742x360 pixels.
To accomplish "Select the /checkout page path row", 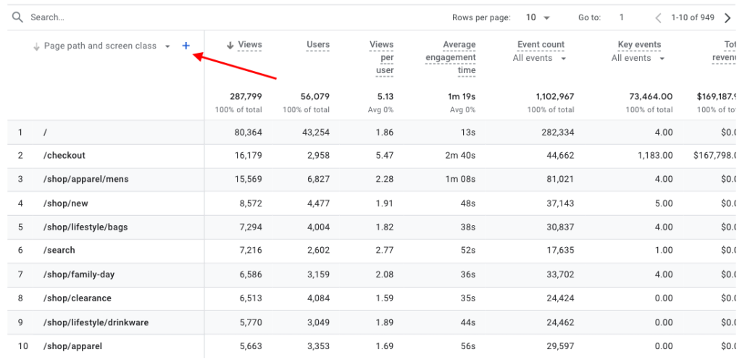I will 64,156.
